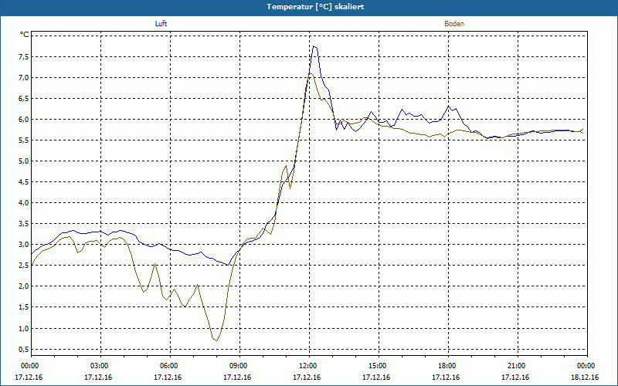Viewport: 618px width, 386px height.
Task: Click the 'Luft' legend label
Action: tap(161, 24)
